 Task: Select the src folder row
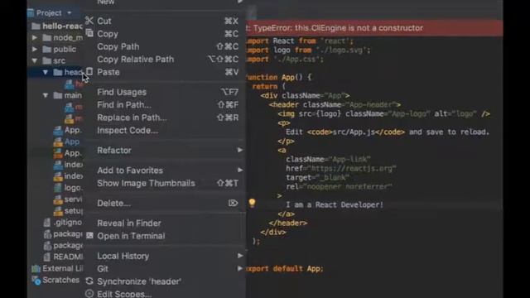55,60
